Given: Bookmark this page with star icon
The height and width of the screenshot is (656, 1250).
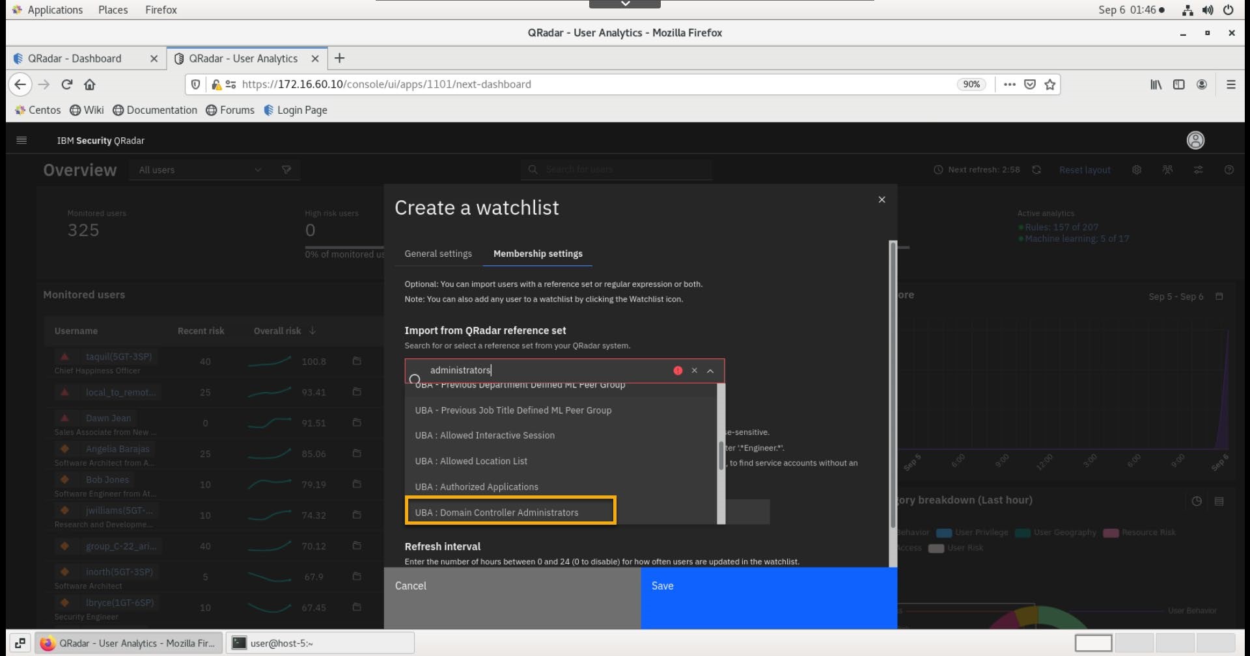Looking at the screenshot, I should click(x=1050, y=85).
